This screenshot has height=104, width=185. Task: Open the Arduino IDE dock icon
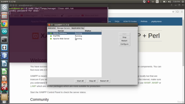pos(4,31)
